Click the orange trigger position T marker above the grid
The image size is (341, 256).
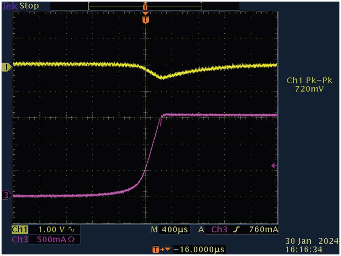click(x=145, y=19)
